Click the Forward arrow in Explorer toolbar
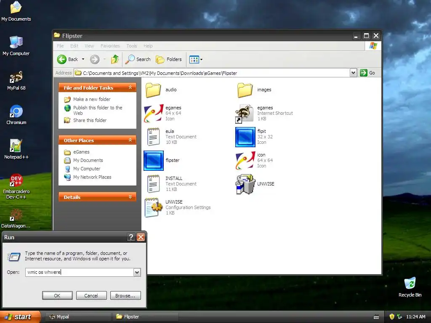This screenshot has height=323, width=431. coord(95,59)
